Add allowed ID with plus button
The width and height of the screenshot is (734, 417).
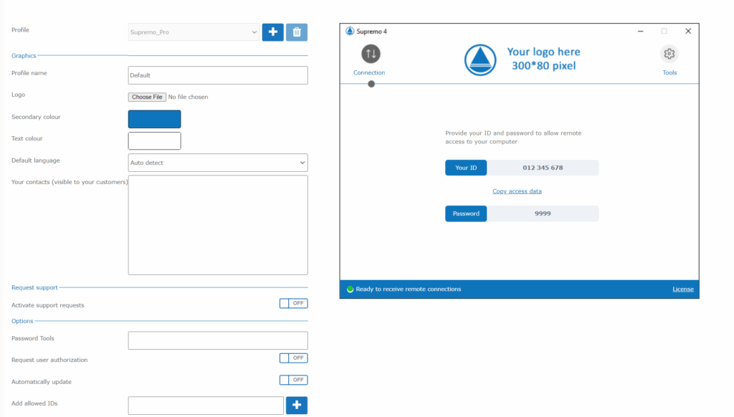pyautogui.click(x=297, y=406)
